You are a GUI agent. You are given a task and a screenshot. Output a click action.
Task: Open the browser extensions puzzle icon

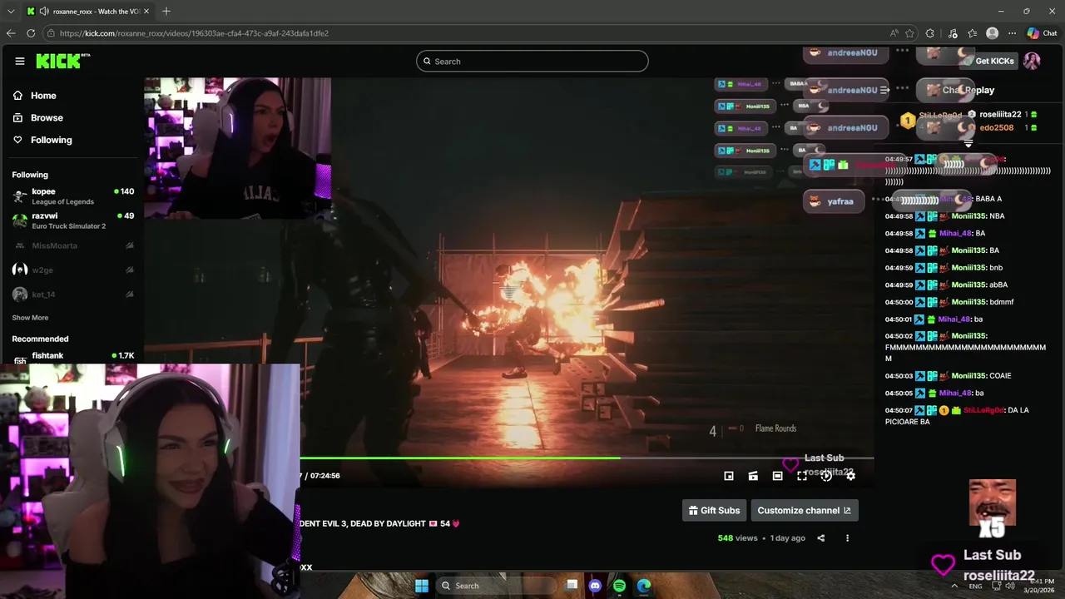930,33
